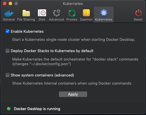Select the Kubernetes helm icon
Screen dimensions: 146x115
[104, 13]
